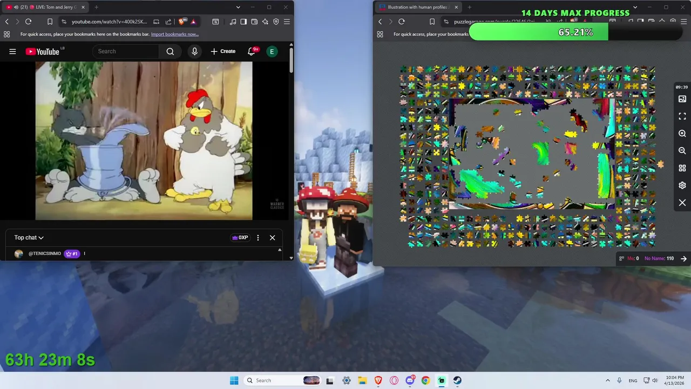Zoom in on the puzzle
Image resolution: width=691 pixels, height=389 pixels.
coord(682,133)
